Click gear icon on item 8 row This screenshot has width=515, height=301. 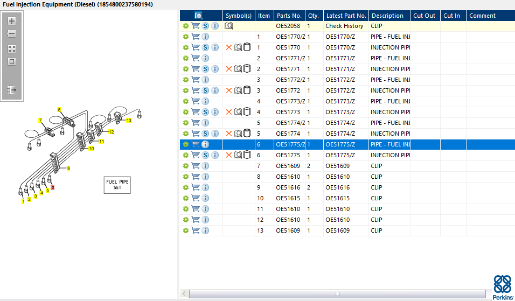click(x=185, y=177)
